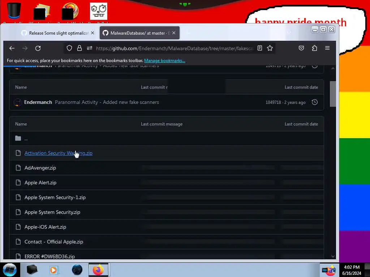Click file icon beside Contact - Official Apple.zip
The image size is (370, 277).
click(18, 242)
